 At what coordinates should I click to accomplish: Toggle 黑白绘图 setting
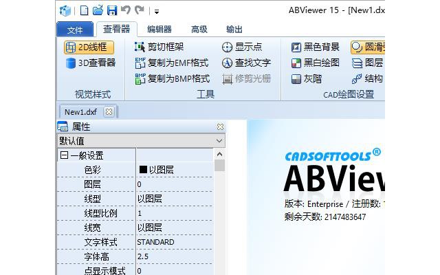(x=315, y=63)
